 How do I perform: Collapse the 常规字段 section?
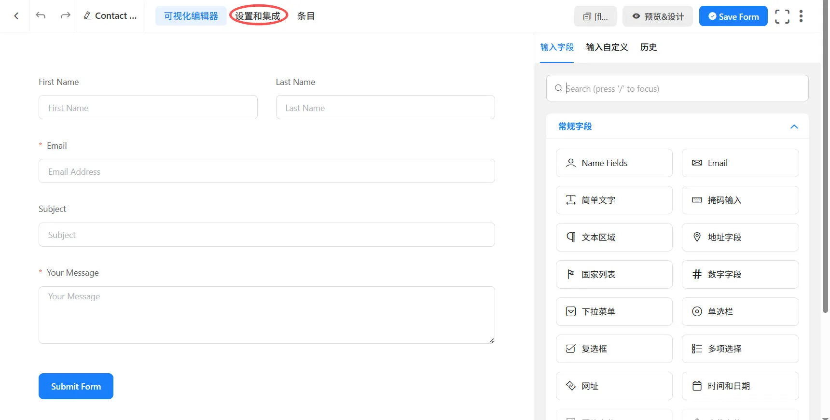(794, 126)
